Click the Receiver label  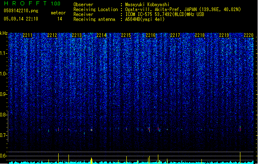pos(83,14)
